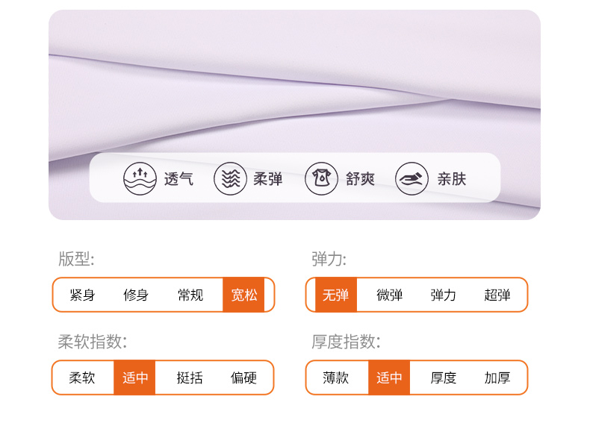Choose 微弹 slight stretch option
Image resolution: width=590 pixels, height=429 pixels.
[390, 295]
